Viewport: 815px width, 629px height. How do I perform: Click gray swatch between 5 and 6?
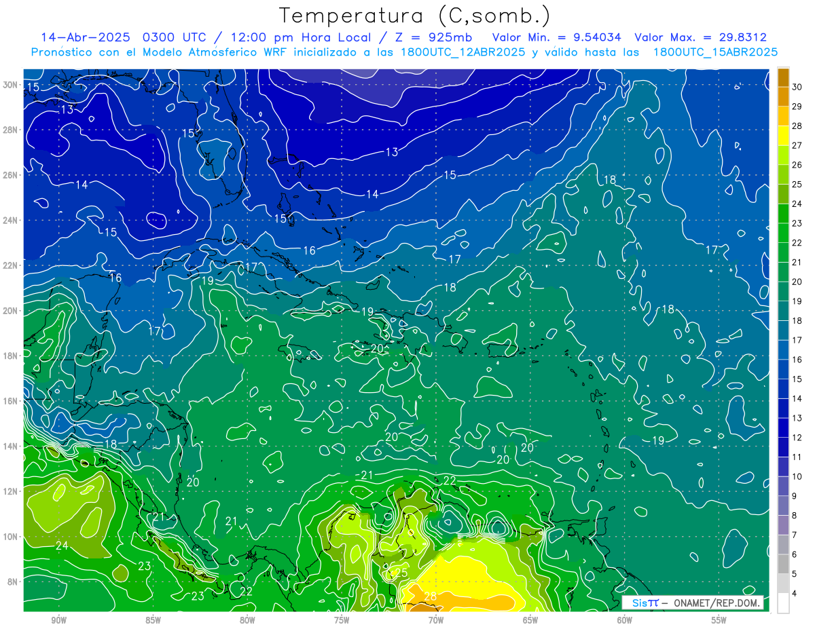coord(783,565)
